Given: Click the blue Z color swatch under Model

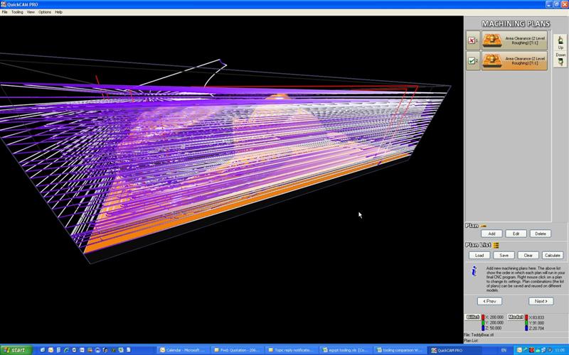Looking at the screenshot, I should point(526,329).
